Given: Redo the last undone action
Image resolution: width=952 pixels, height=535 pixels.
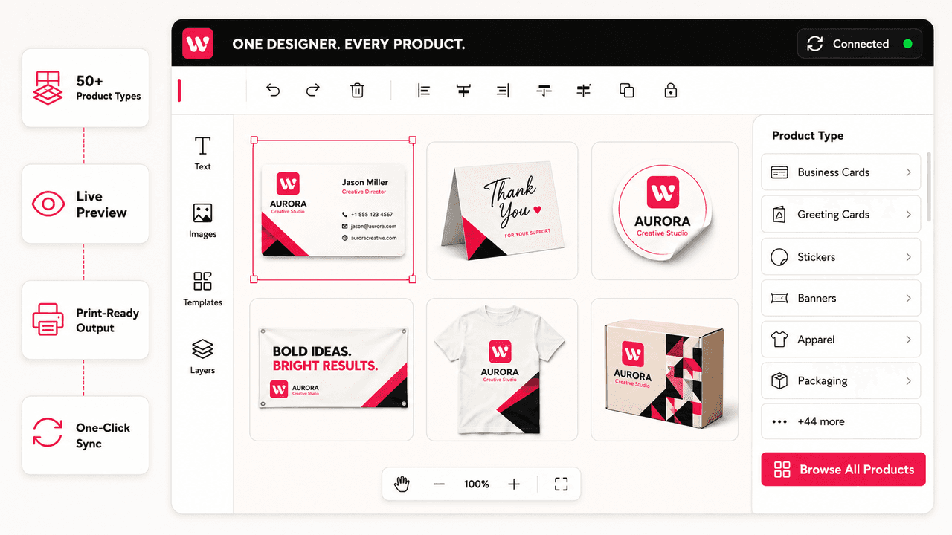Looking at the screenshot, I should pyautogui.click(x=313, y=91).
